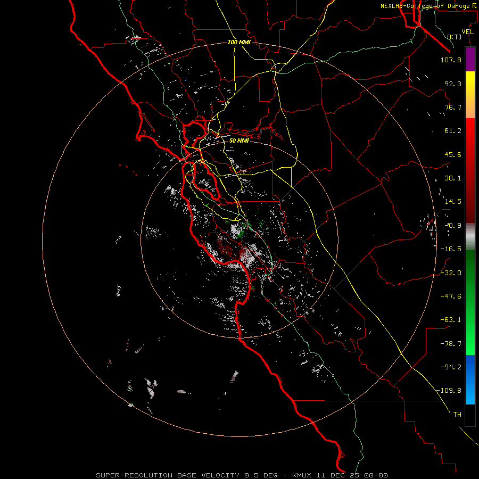Viewport: 479px width, 479px height.
Task: Pick the purple segment of velocity colorbar
Action: point(470,59)
